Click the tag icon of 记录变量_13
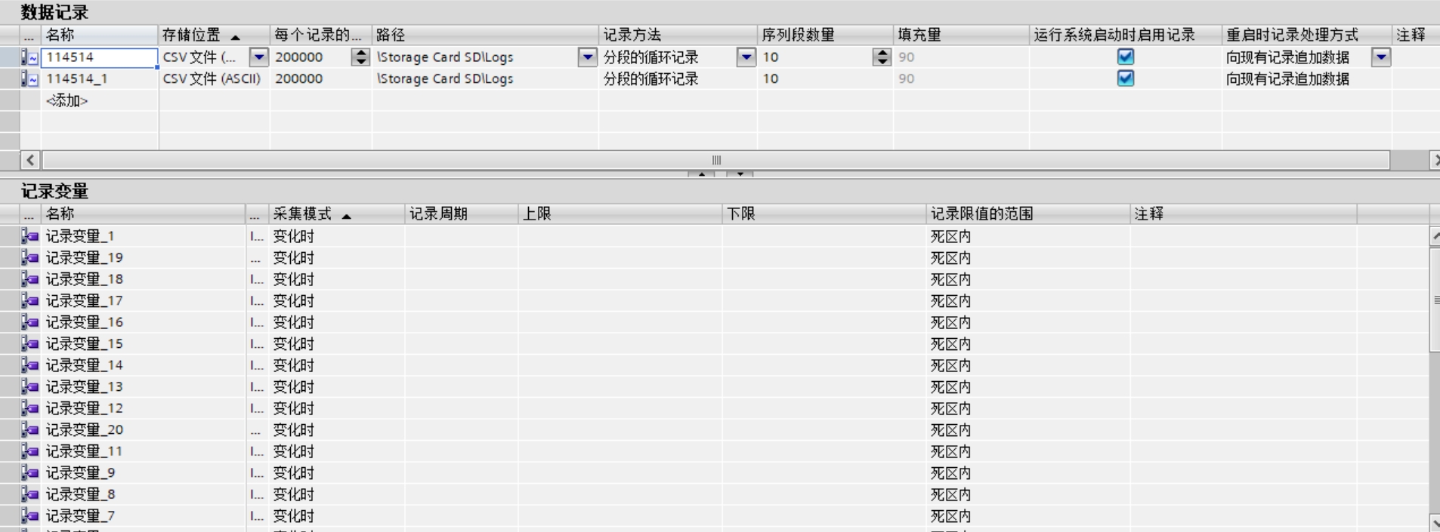The height and width of the screenshot is (532, 1440). (x=29, y=387)
